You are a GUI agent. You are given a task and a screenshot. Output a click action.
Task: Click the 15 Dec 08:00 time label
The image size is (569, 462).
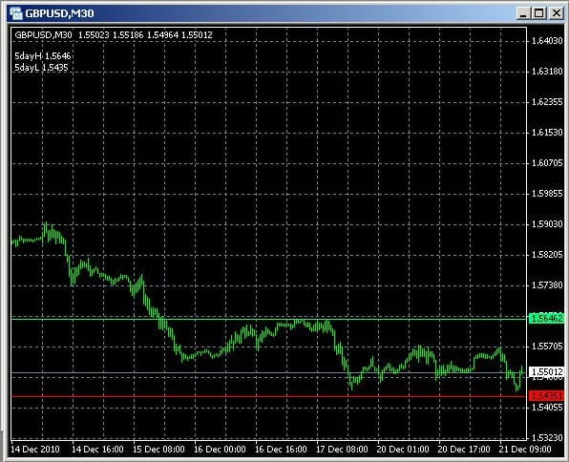pyautogui.click(x=158, y=450)
